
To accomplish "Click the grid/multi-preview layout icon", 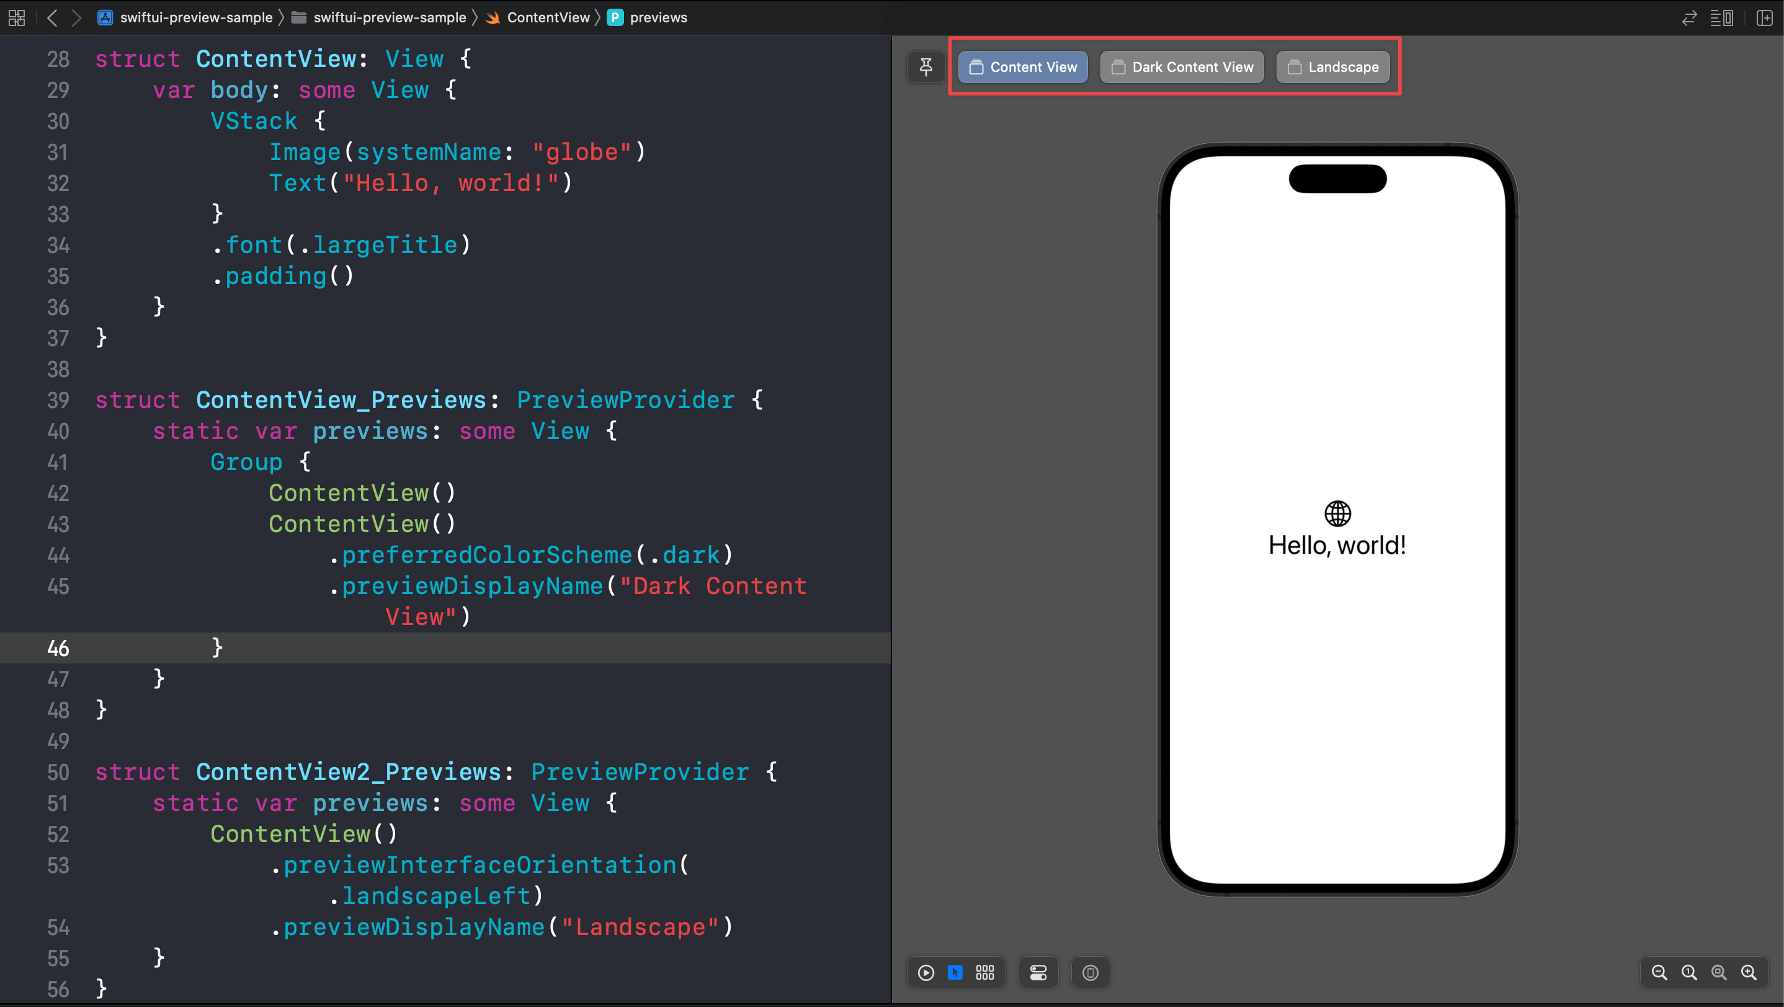I will click(x=985, y=973).
